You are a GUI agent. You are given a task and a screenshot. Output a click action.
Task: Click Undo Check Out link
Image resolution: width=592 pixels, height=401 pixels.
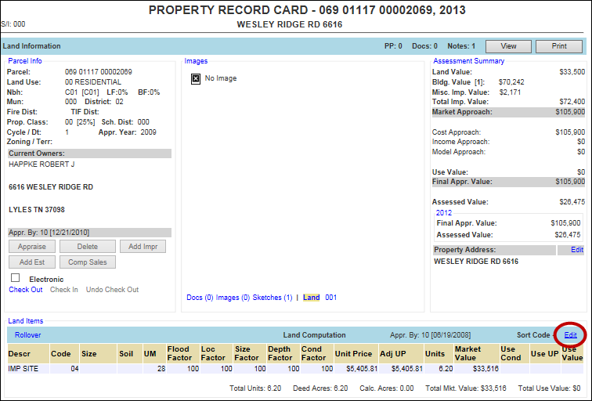pyautogui.click(x=112, y=290)
